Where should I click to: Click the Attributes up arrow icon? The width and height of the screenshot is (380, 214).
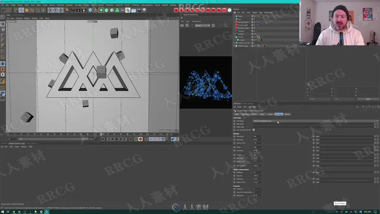pyautogui.click(x=364, y=107)
